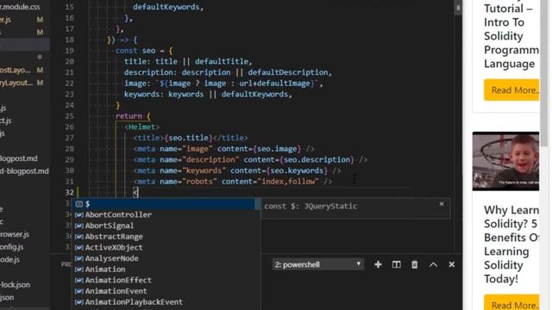Click the icon beside $ suggestion
The height and width of the screenshot is (310, 552).
pos(79,204)
